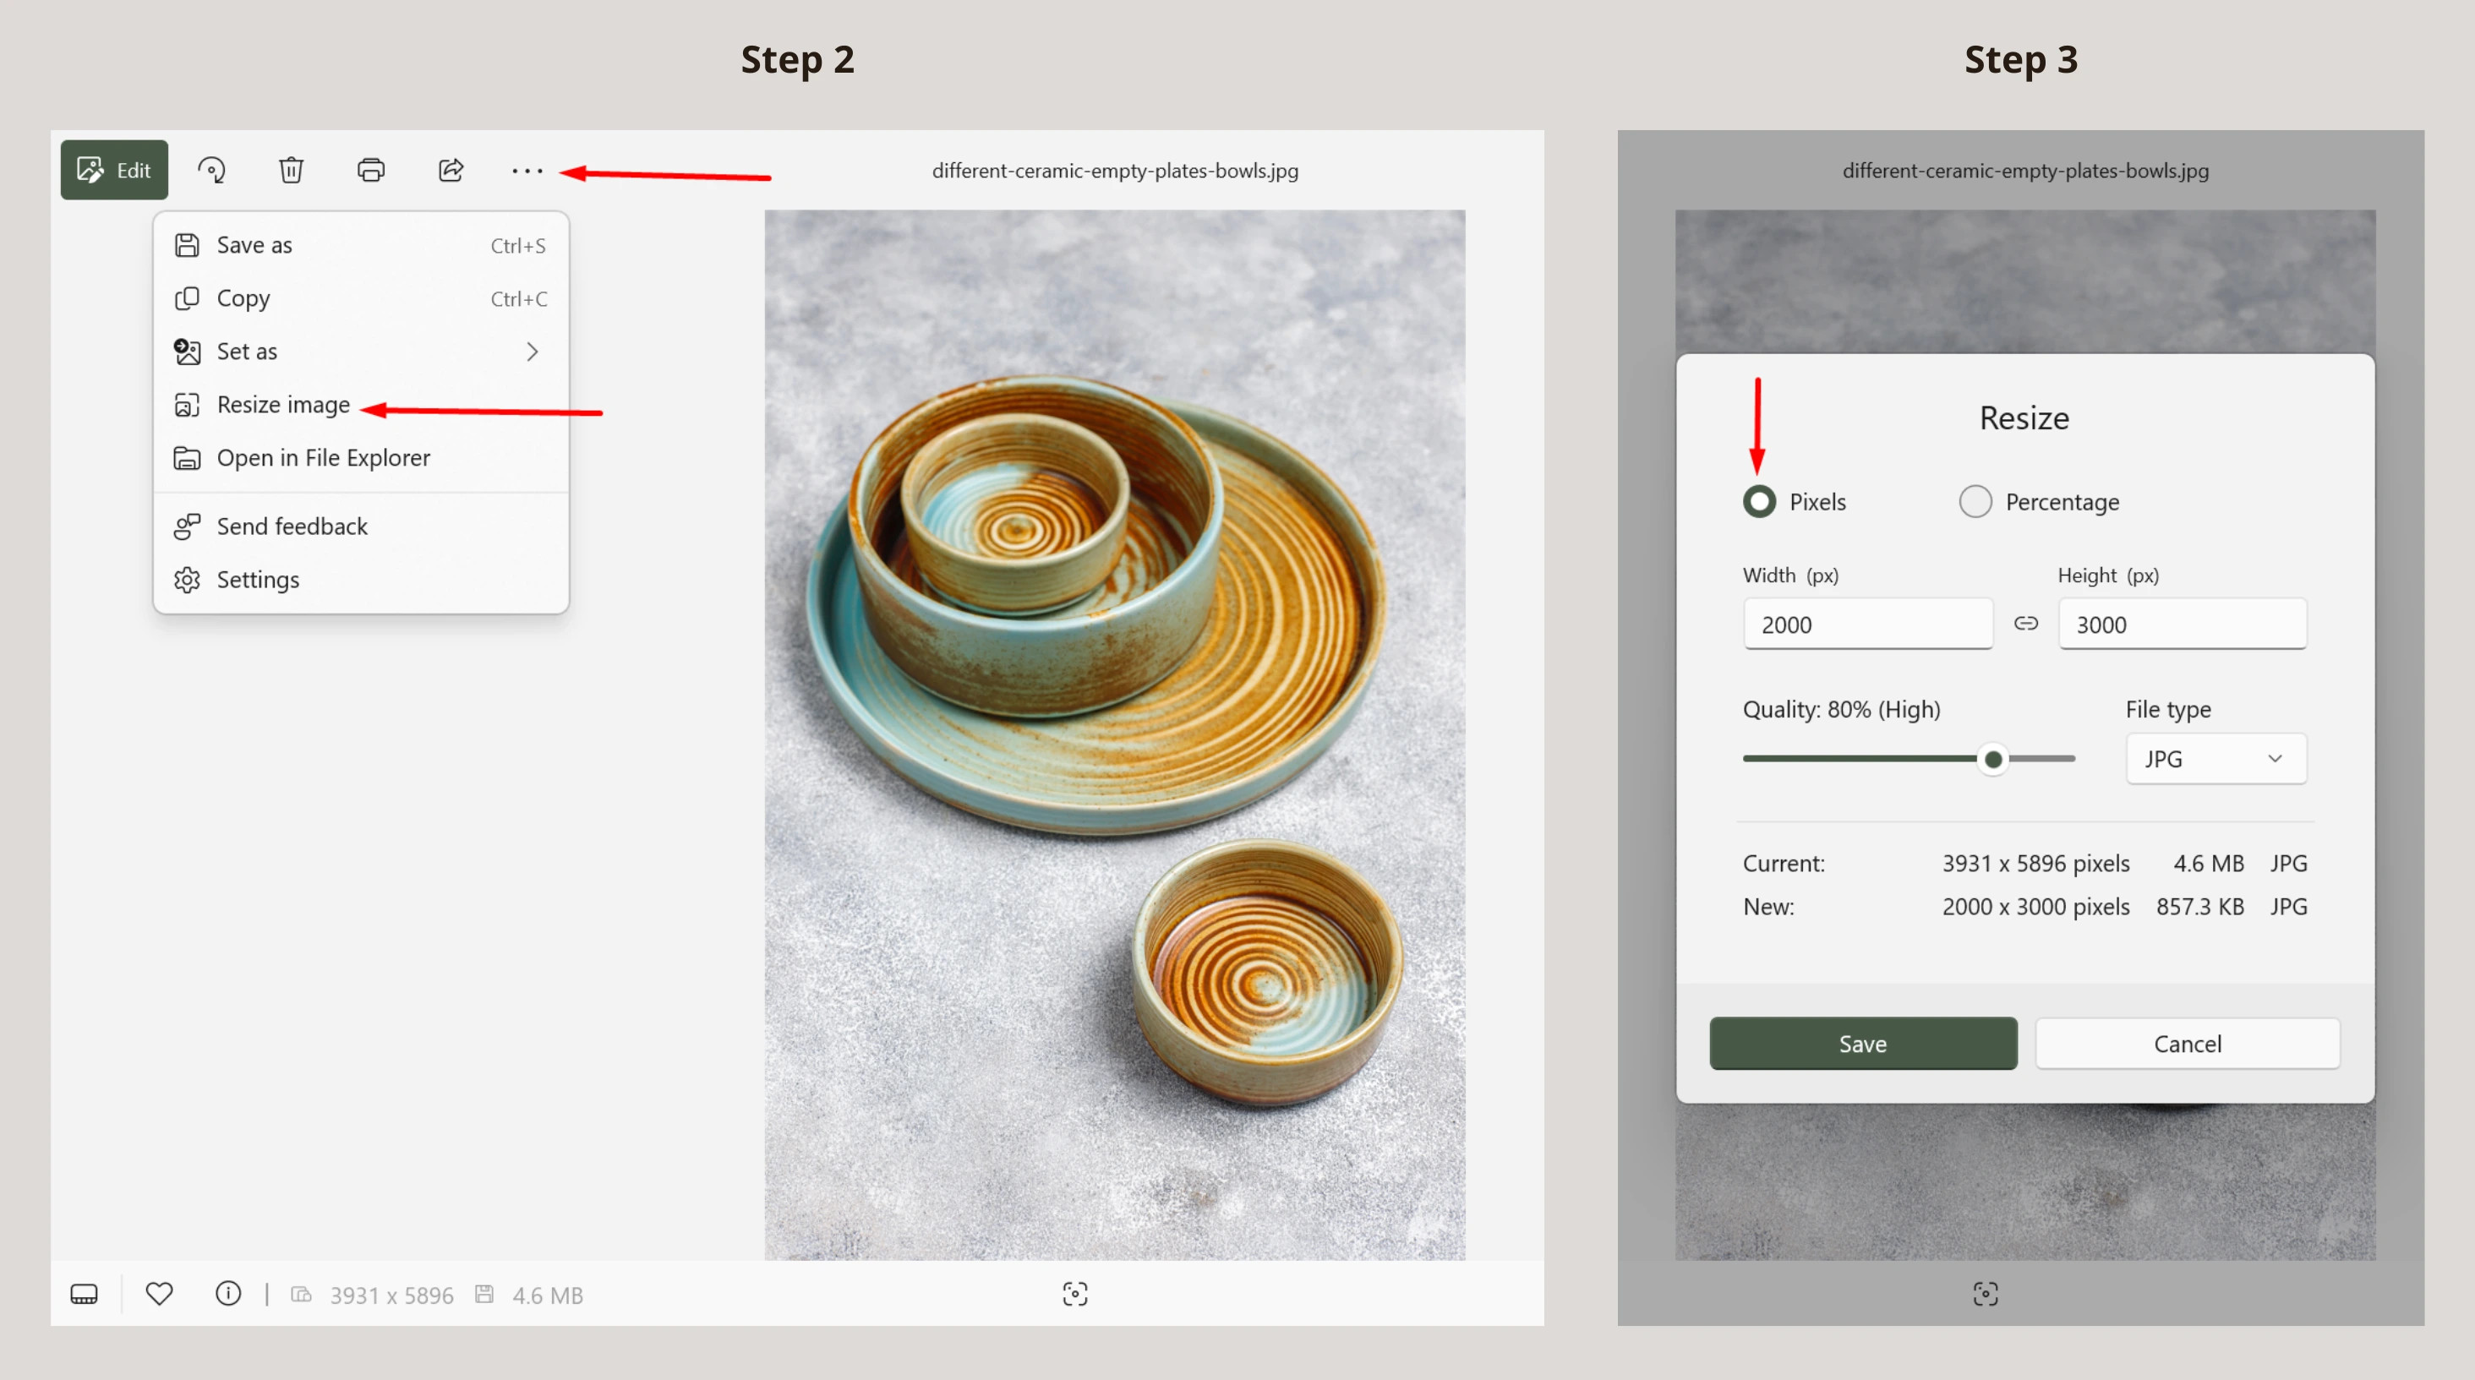Delete the photo using the trash icon
Image resolution: width=2475 pixels, height=1380 pixels.
click(x=291, y=170)
